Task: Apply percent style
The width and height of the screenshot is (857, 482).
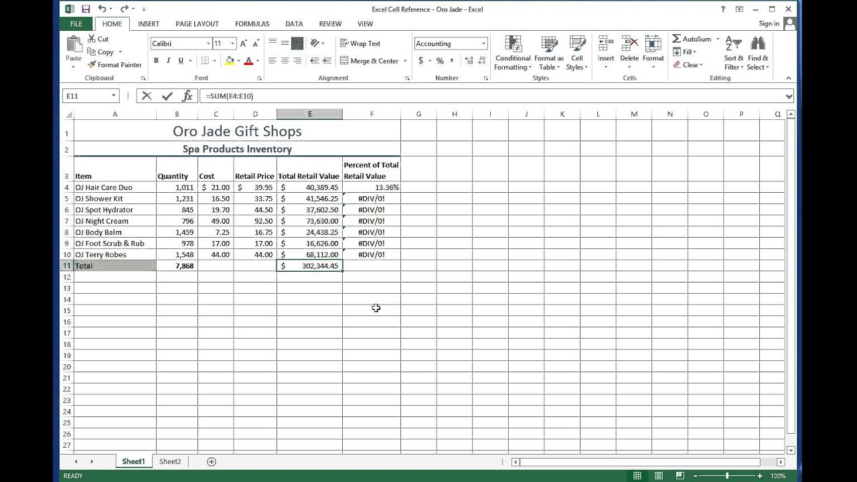Action: (x=440, y=61)
